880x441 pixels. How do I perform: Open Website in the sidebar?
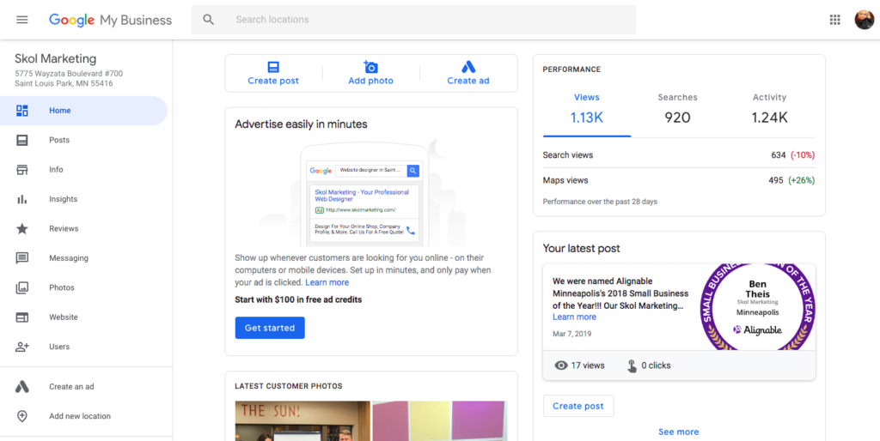click(83, 317)
